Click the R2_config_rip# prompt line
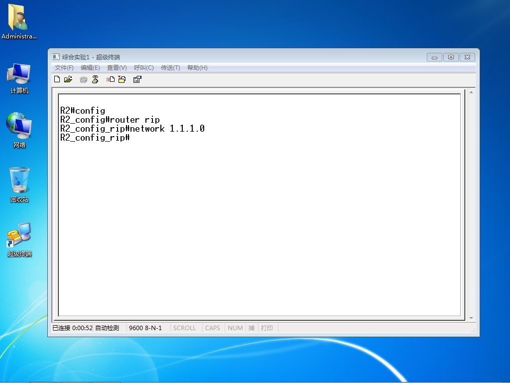The image size is (510, 383). pyautogui.click(x=95, y=138)
